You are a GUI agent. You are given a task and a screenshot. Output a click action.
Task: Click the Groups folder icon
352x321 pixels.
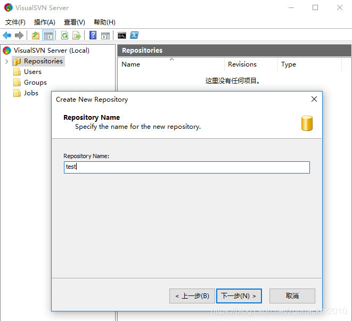click(x=17, y=83)
